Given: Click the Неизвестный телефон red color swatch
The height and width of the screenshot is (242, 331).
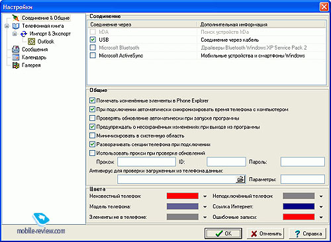Looking at the screenshot, I should point(183,196).
